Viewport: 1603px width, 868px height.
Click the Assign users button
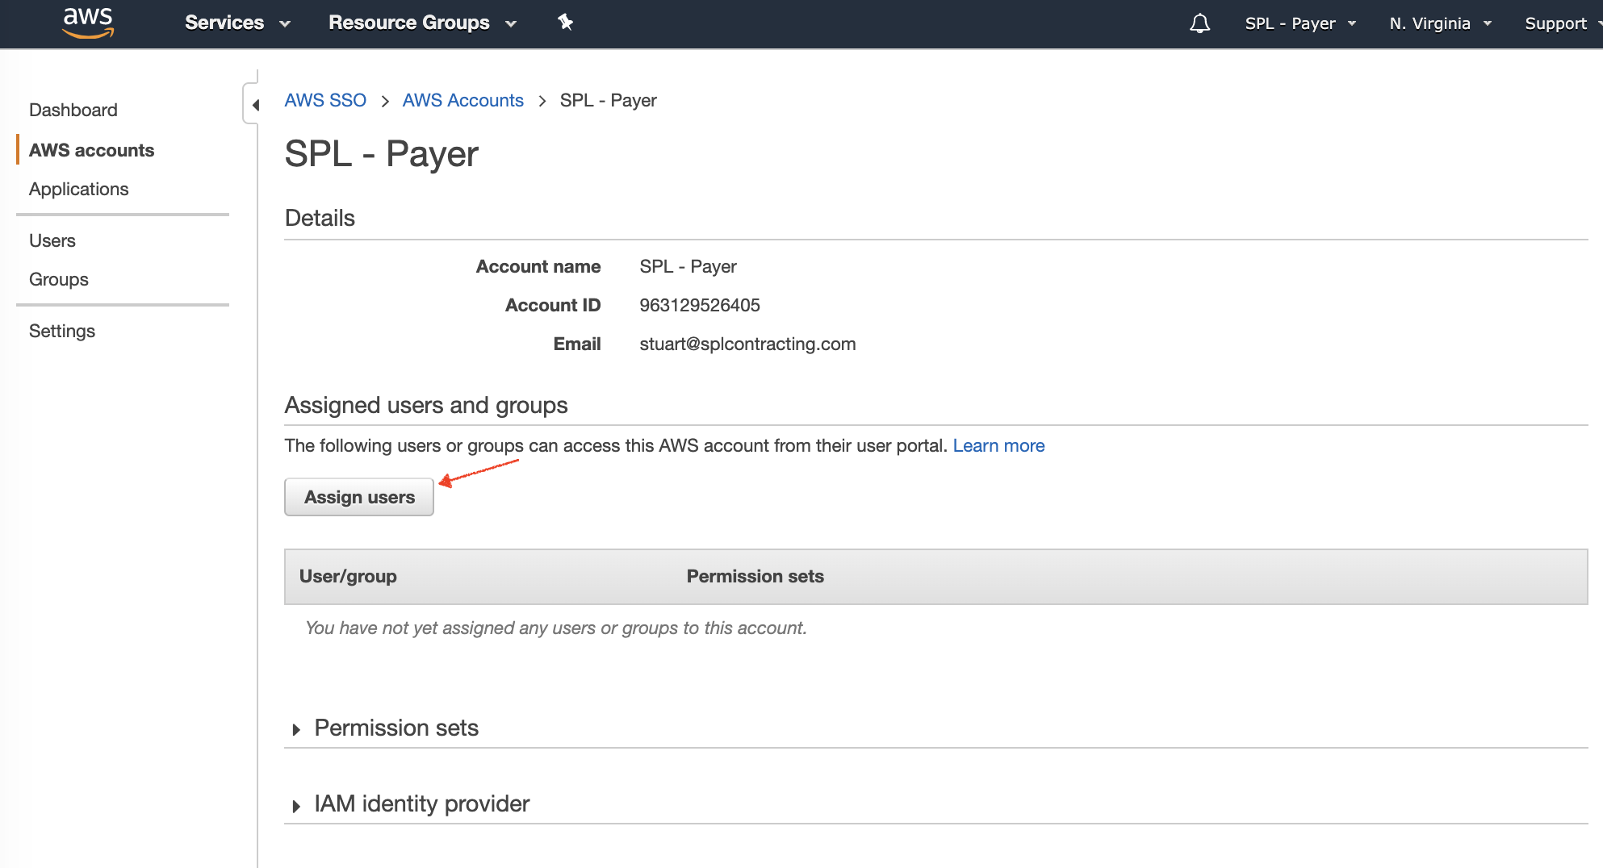pyautogui.click(x=359, y=497)
